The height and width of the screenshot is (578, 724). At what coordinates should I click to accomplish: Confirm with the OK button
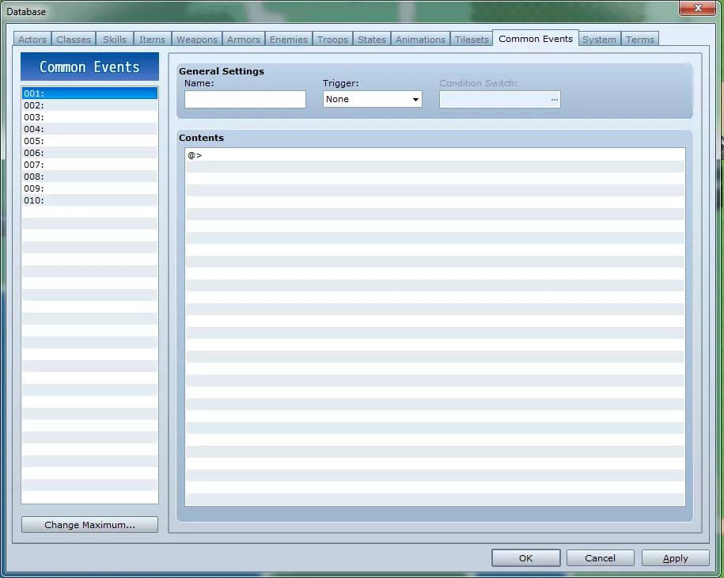(x=526, y=558)
